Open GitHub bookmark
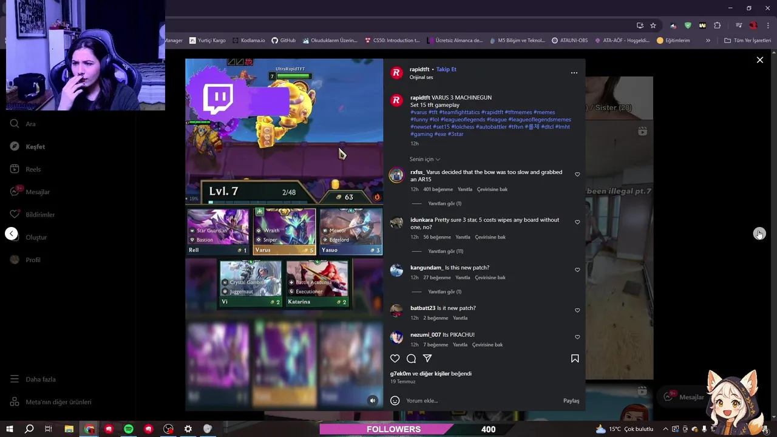Viewport: 777px width, 437px height. point(283,41)
